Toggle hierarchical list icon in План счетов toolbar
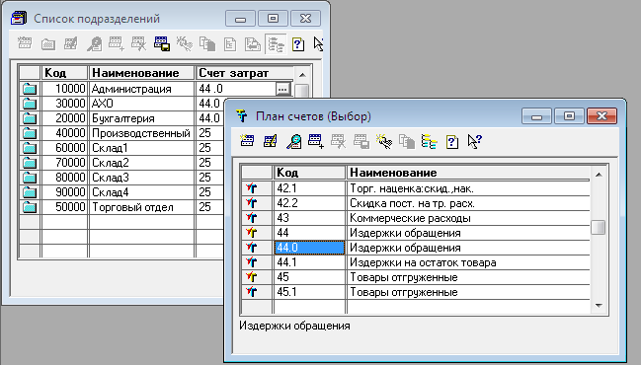The width and height of the screenshot is (641, 365). click(x=429, y=141)
